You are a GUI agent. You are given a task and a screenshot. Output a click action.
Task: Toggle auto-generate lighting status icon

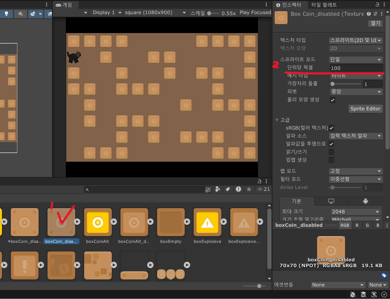(374, 294)
